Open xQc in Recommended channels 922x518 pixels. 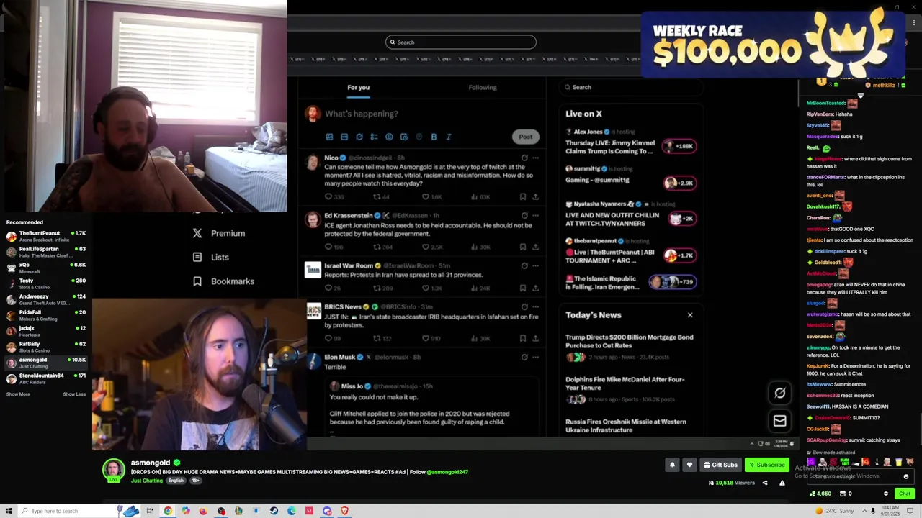pos(45,268)
